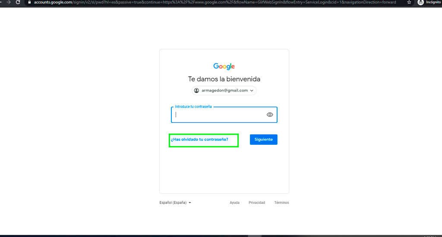Viewport: 442px width, 237px height.
Task: Click the padlock site info icon
Action: [29, 2]
